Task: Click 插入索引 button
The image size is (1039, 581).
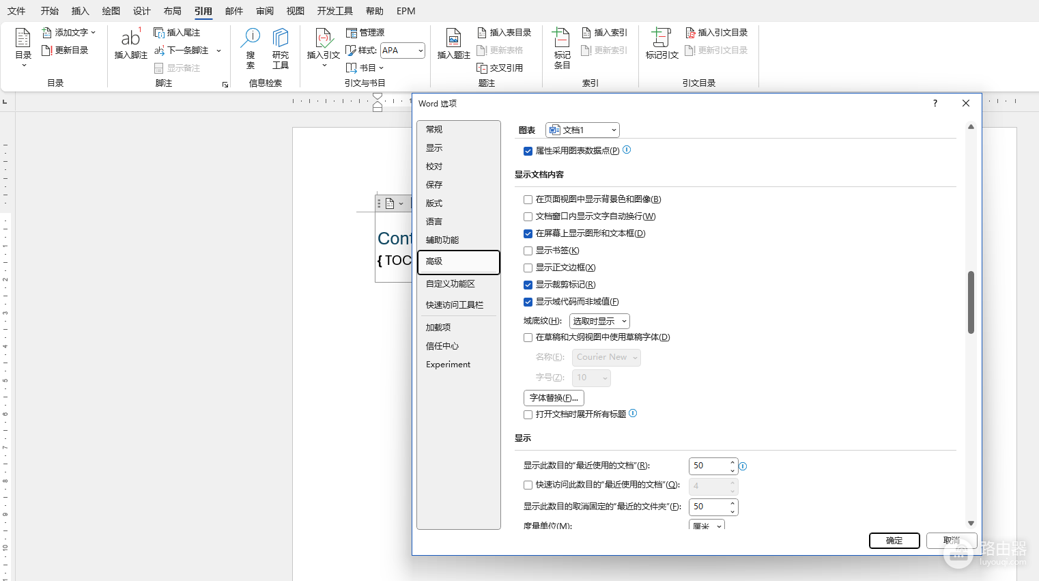Action: [604, 33]
